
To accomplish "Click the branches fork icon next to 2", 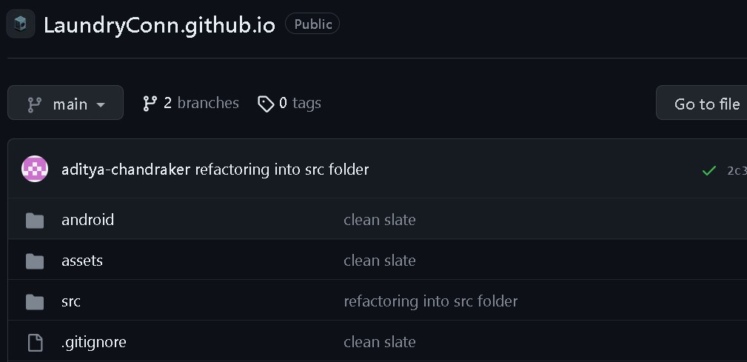I will tap(150, 104).
